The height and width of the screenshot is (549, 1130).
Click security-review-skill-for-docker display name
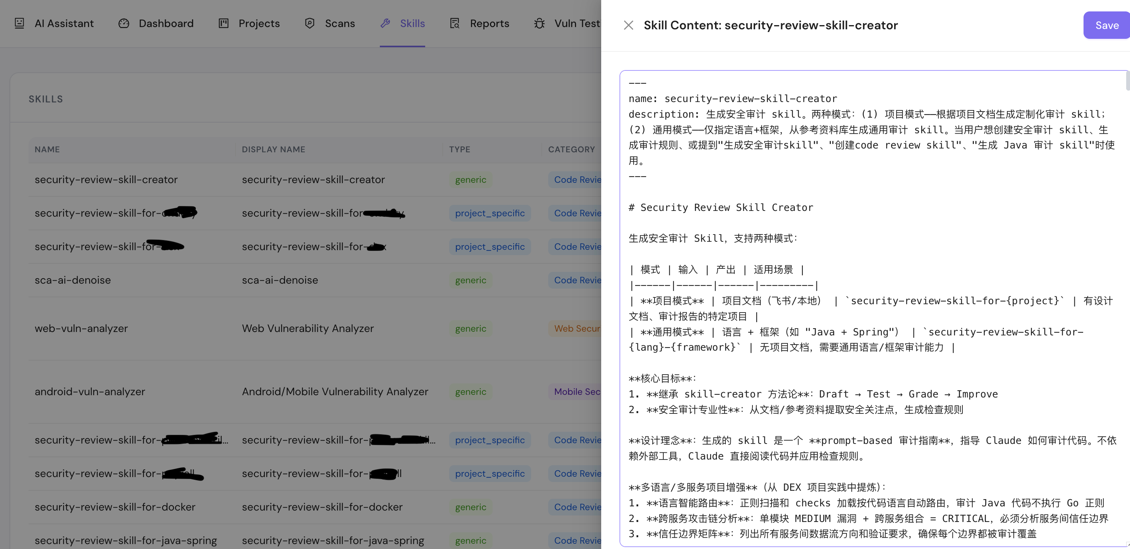pyautogui.click(x=322, y=506)
